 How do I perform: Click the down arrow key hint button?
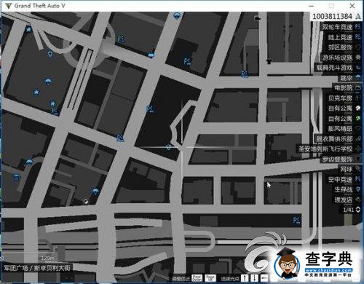click(255, 277)
